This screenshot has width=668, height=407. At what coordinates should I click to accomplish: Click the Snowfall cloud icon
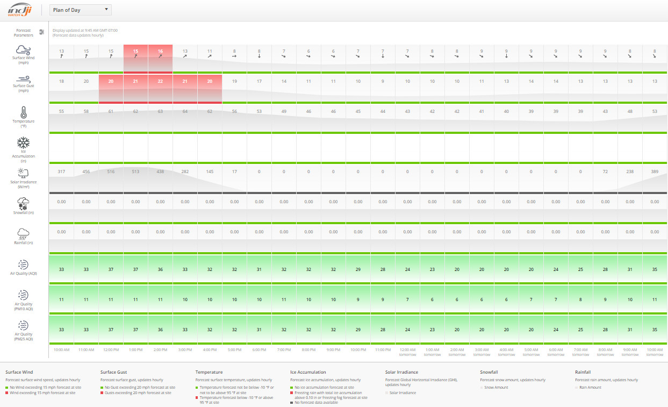point(23,204)
